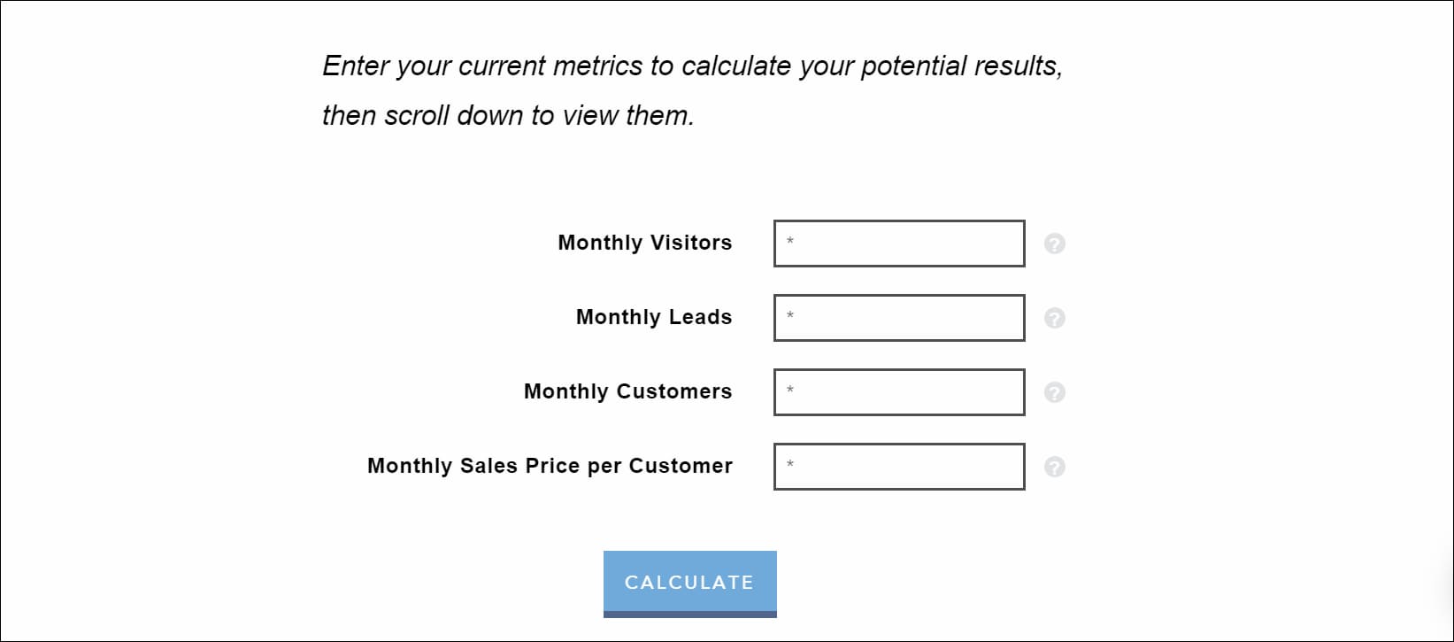Click the asterisk placeholder in Monthly Leads box
The width and height of the screenshot is (1454, 642).
click(x=790, y=315)
